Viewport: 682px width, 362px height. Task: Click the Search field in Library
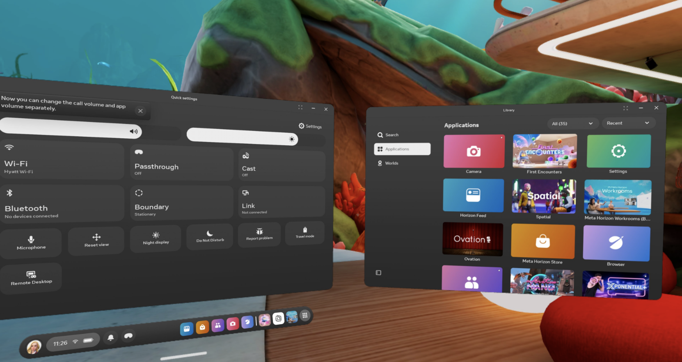pyautogui.click(x=391, y=135)
